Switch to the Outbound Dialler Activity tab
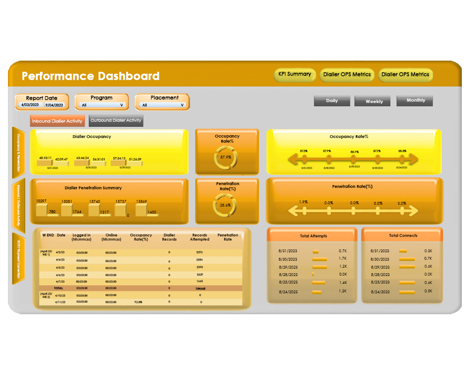This screenshot has width=467, height=373. (115, 120)
